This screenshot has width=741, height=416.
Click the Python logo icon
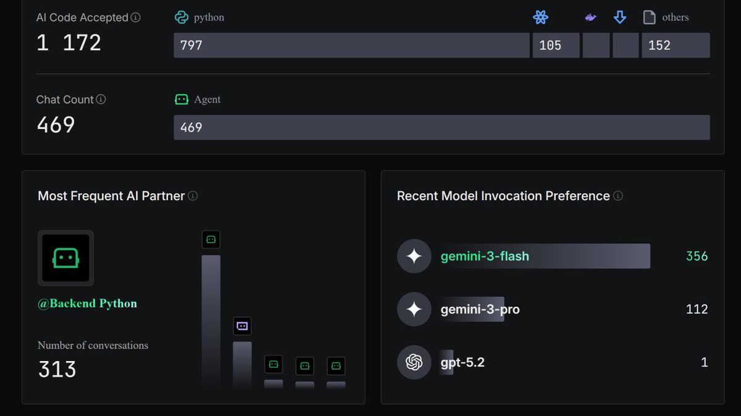(181, 17)
